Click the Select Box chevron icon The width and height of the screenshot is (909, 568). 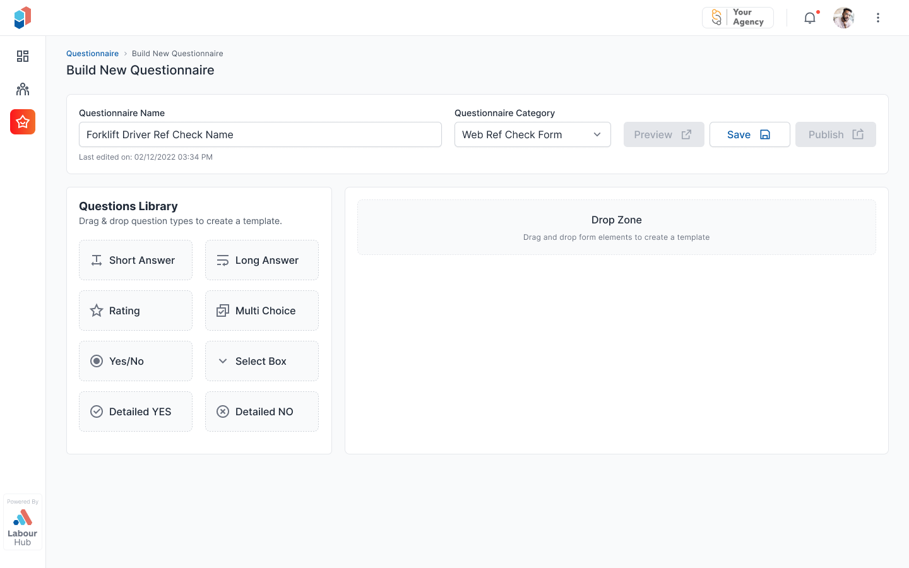click(223, 361)
